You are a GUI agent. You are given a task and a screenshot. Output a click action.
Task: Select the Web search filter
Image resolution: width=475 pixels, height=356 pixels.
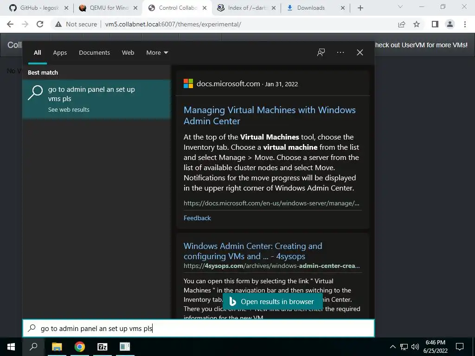point(128,53)
